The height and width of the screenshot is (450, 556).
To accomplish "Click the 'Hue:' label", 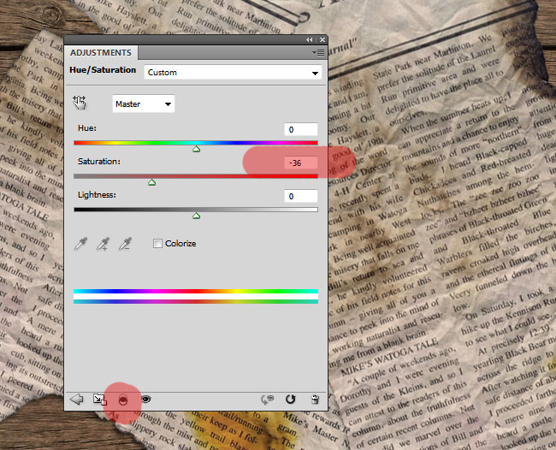I will tap(87, 128).
